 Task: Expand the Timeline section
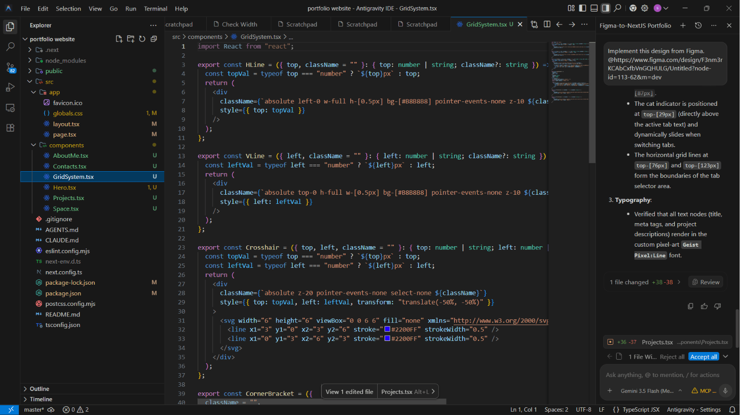[x=92, y=399]
